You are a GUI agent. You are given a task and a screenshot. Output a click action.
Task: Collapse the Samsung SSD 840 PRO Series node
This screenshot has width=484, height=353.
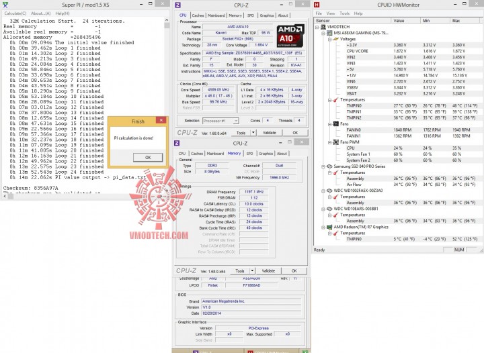pos(323,166)
